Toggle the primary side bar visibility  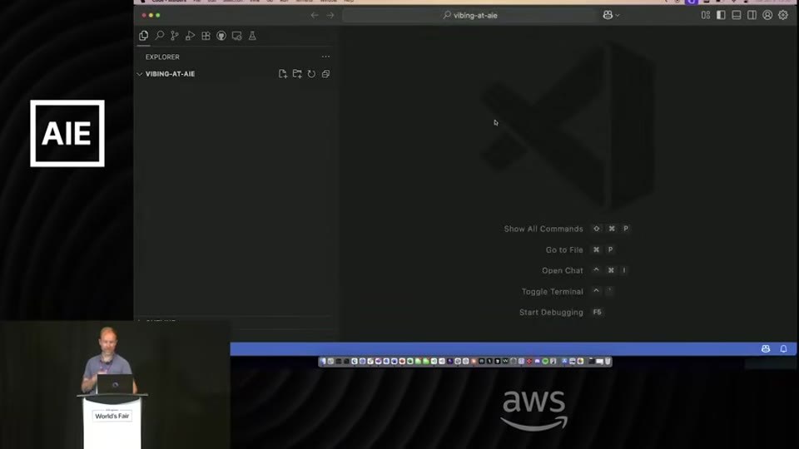point(721,15)
